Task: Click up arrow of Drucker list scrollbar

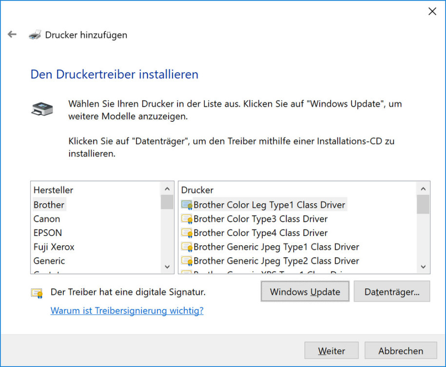Action: click(423, 189)
